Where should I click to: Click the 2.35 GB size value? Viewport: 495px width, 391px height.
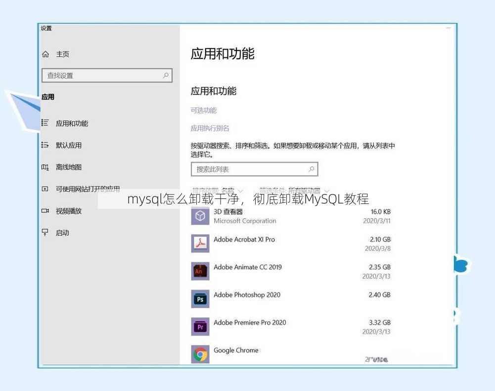pyautogui.click(x=379, y=267)
